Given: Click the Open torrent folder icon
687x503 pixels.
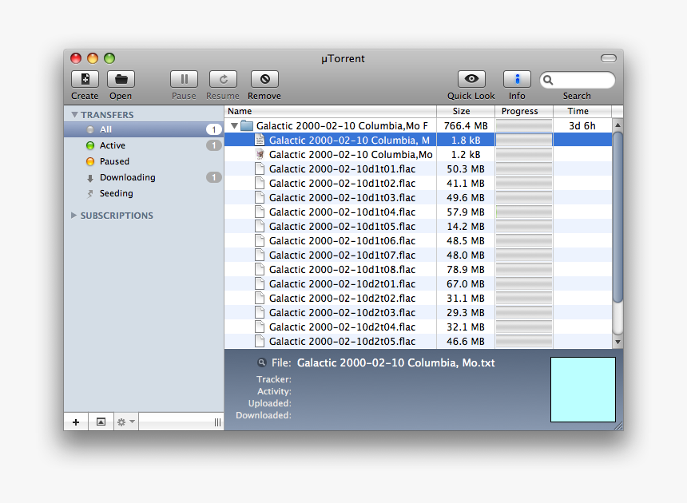Looking at the screenshot, I should click(x=121, y=79).
